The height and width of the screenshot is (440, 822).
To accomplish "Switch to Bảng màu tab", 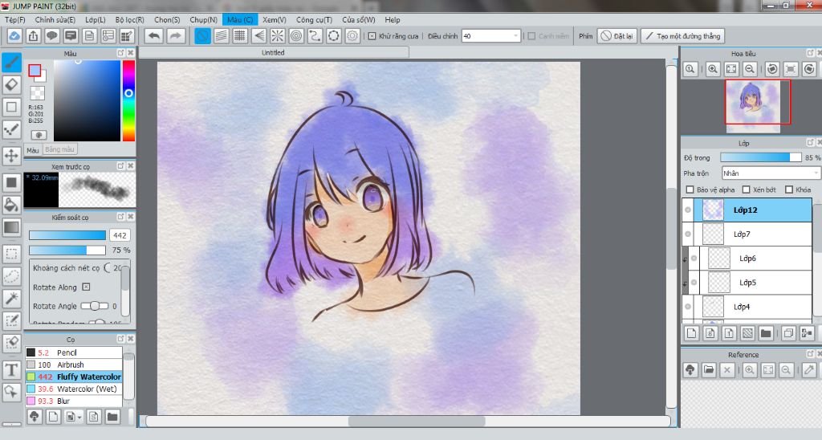I will tap(59, 149).
